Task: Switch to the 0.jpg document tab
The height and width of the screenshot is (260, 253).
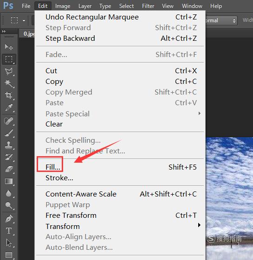Action: [27, 34]
